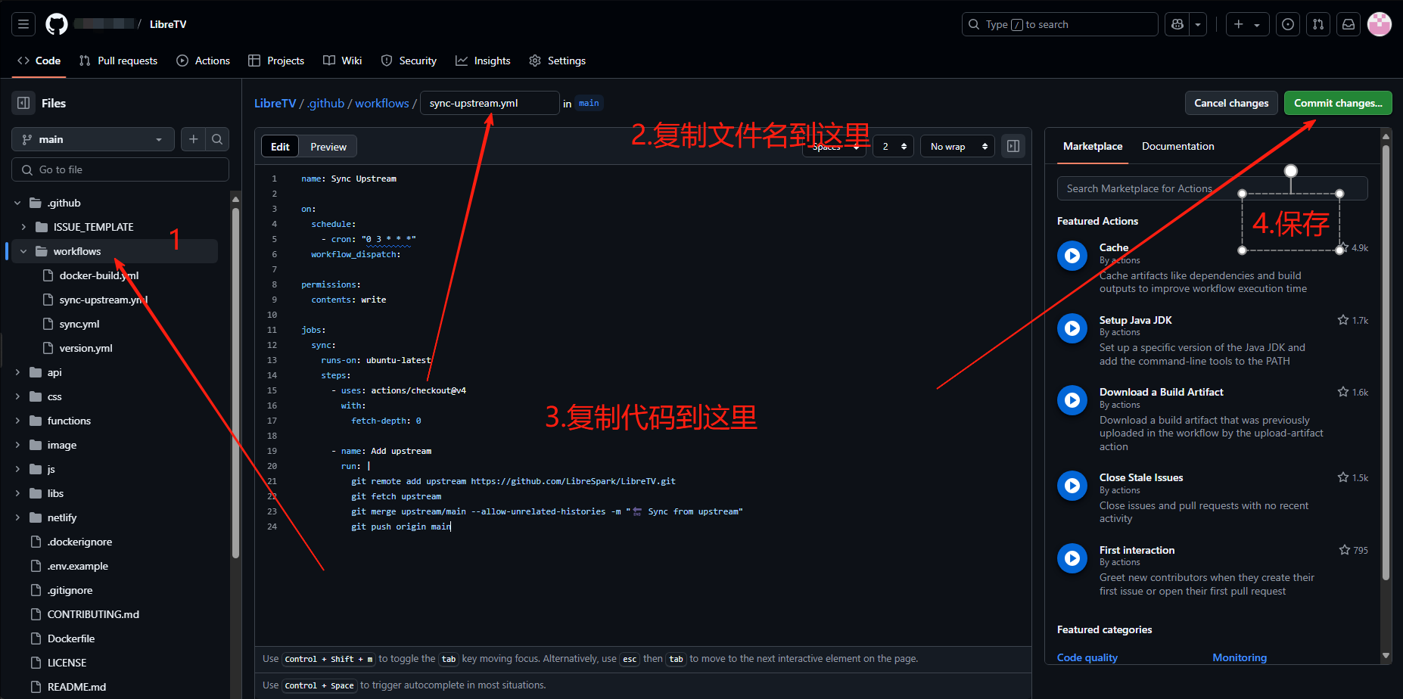The height and width of the screenshot is (699, 1403).
Task: Switch to Documentation tab
Action: click(x=1178, y=146)
